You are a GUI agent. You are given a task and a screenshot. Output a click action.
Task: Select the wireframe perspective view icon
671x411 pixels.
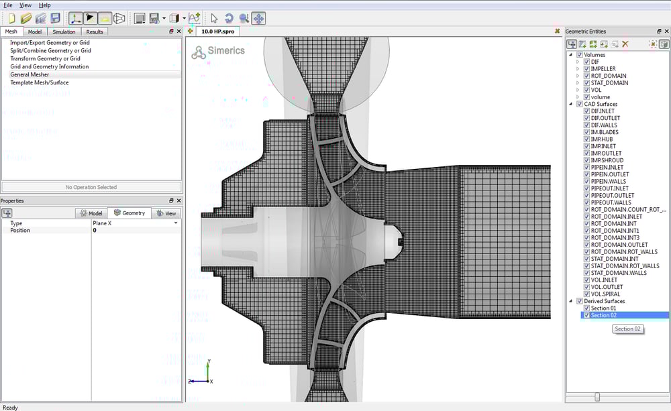[119, 18]
